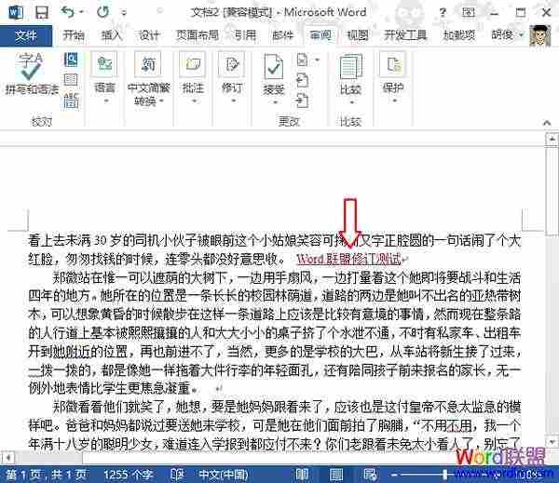The image size is (559, 483).
Task: Open the undo history dropdown arrow
Action: (x=81, y=12)
